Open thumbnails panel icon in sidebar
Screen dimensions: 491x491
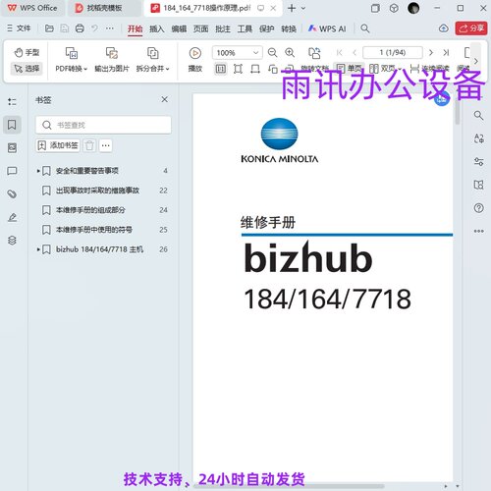pyautogui.click(x=12, y=148)
